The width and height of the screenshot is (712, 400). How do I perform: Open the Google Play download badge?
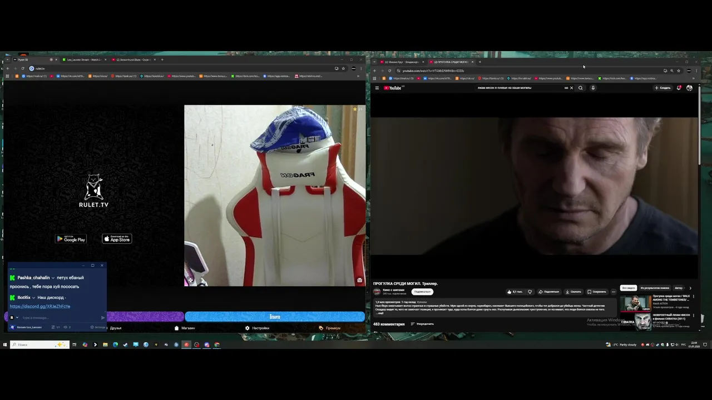(71, 239)
